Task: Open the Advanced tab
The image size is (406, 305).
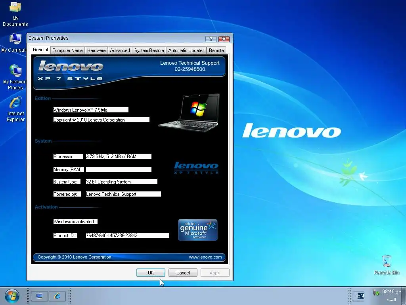Action: [120, 50]
